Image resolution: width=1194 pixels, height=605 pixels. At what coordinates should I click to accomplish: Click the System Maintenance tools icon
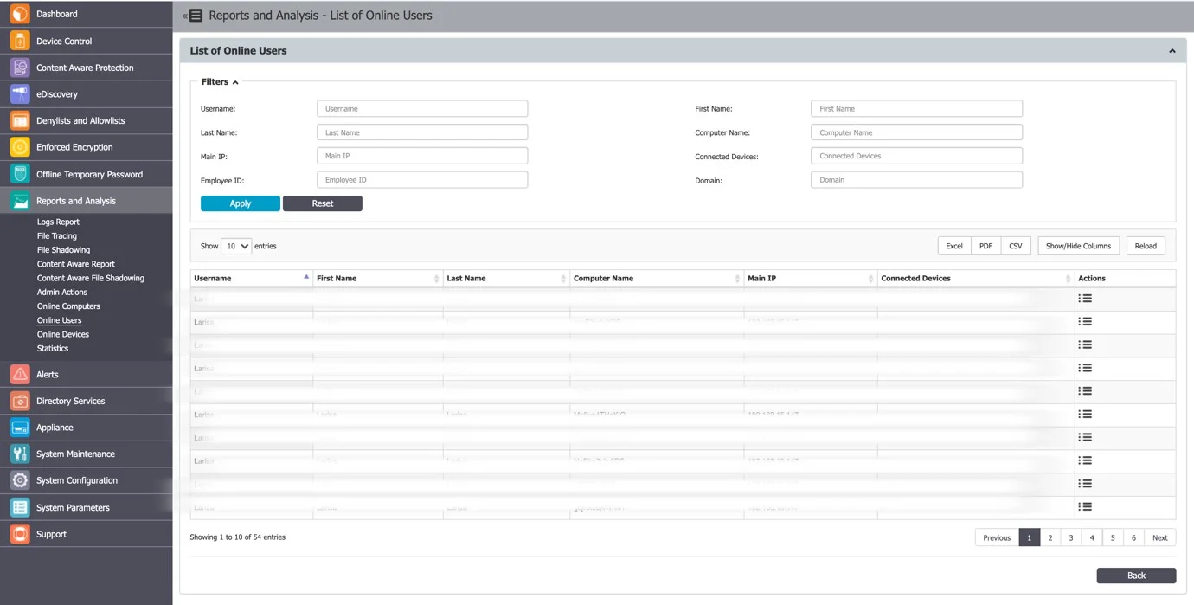20,454
